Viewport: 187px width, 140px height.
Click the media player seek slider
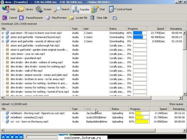[42, 136]
